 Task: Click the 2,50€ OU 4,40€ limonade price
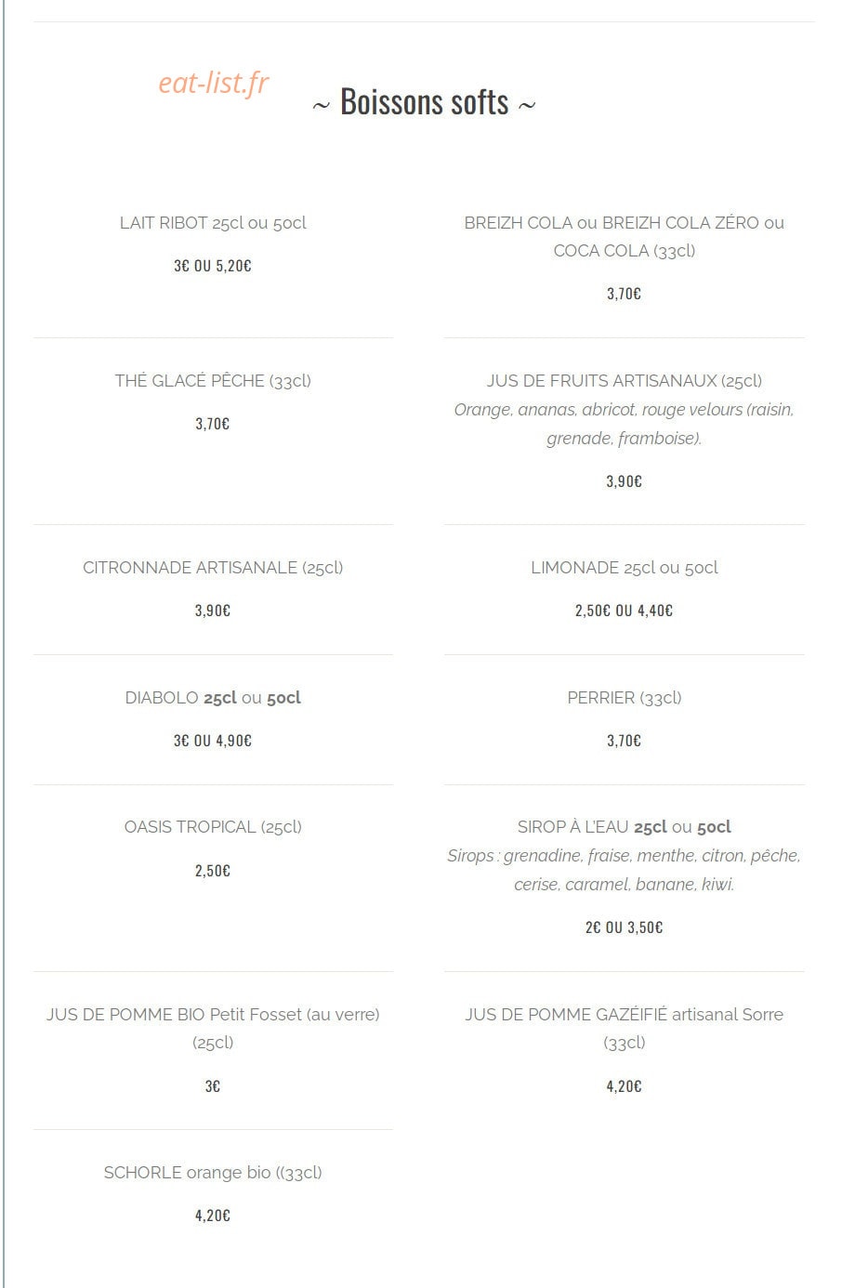click(624, 611)
